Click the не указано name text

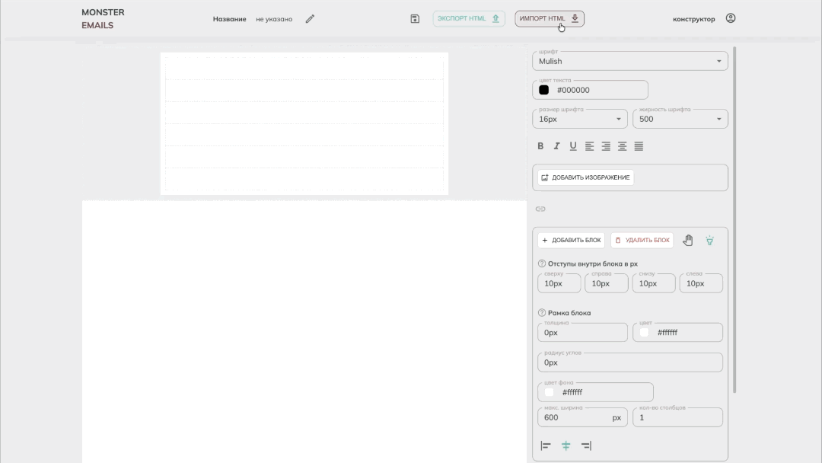click(x=274, y=19)
